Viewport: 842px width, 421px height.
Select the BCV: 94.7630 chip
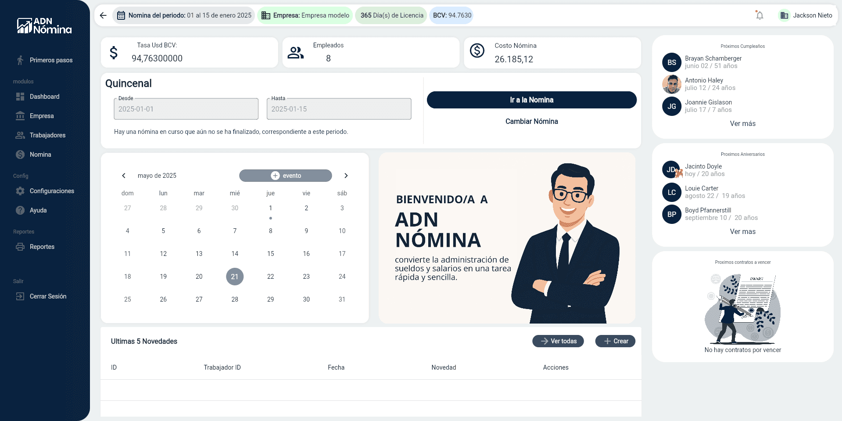coord(451,15)
